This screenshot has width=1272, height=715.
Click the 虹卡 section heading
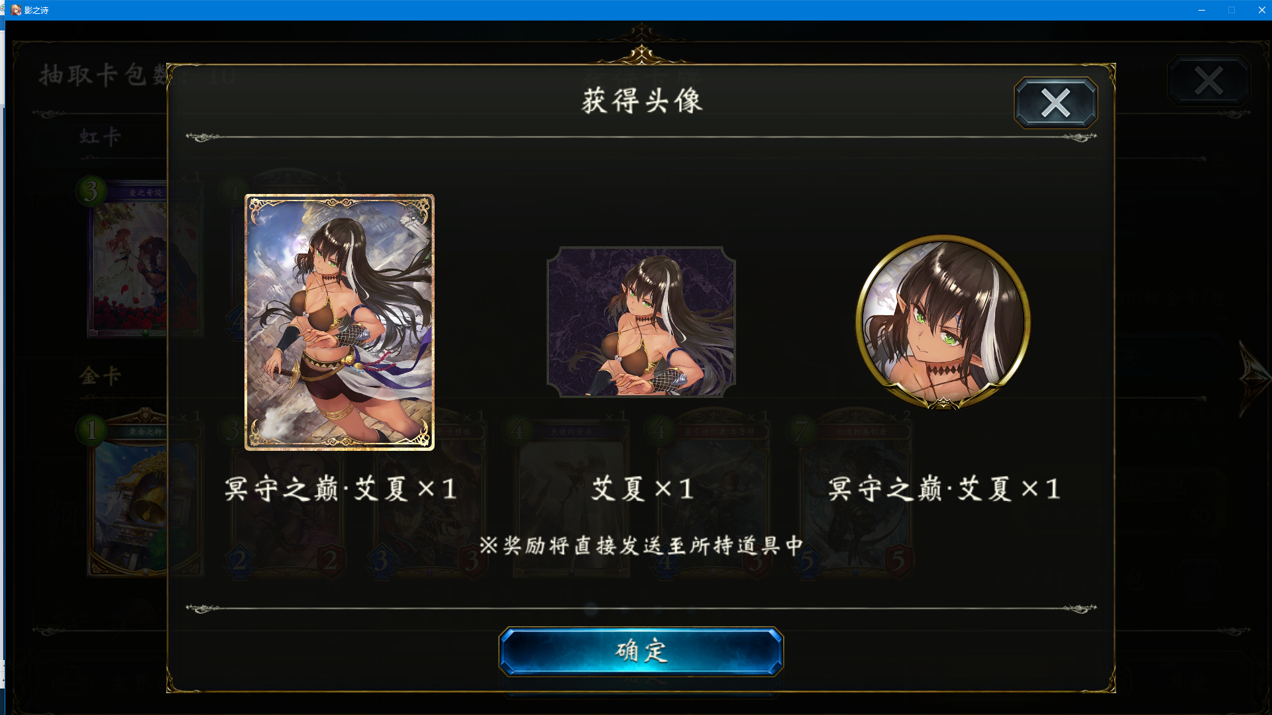click(100, 137)
